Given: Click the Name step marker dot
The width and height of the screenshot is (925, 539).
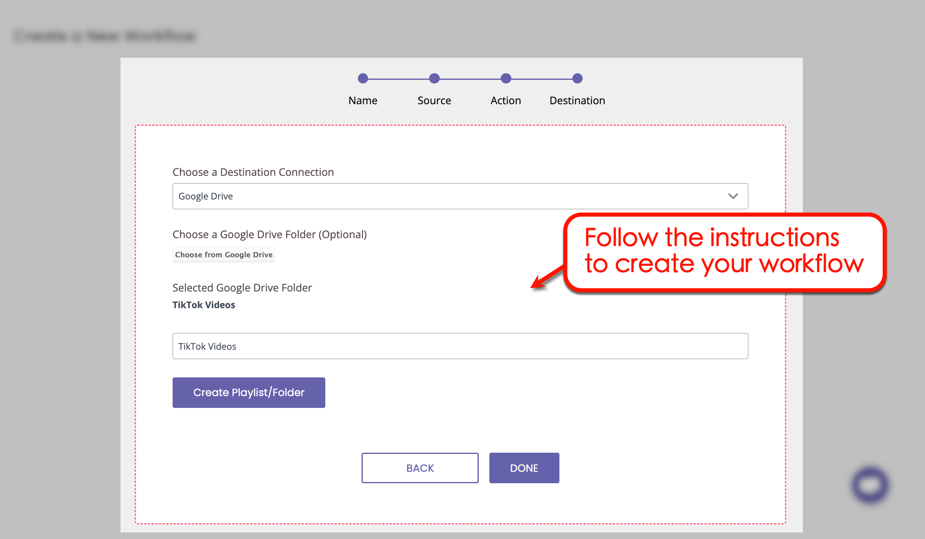Looking at the screenshot, I should coord(362,78).
